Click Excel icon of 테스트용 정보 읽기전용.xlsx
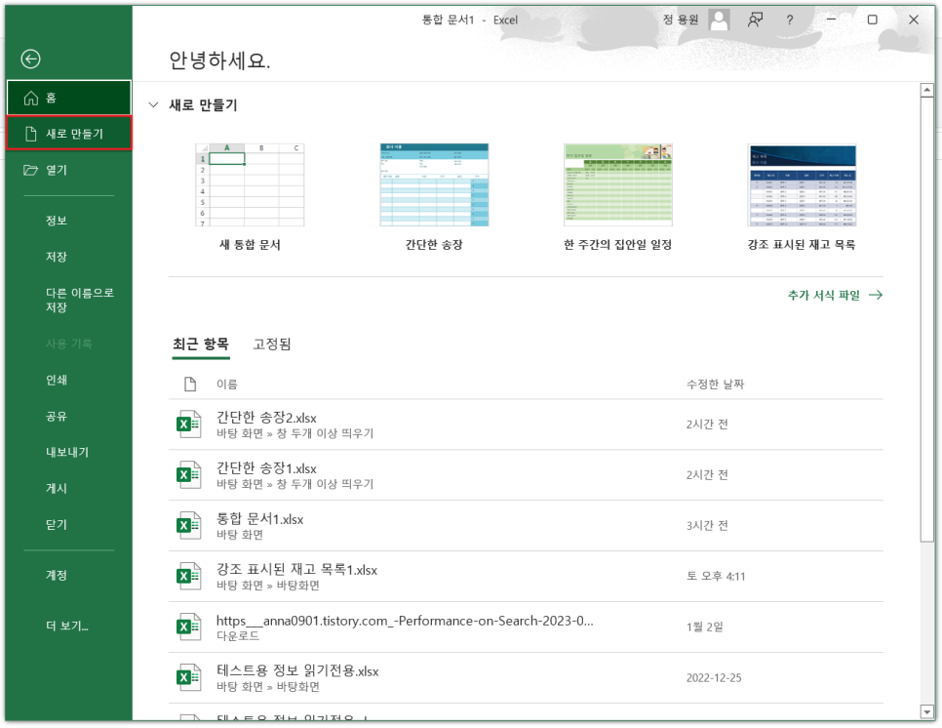 [x=188, y=677]
